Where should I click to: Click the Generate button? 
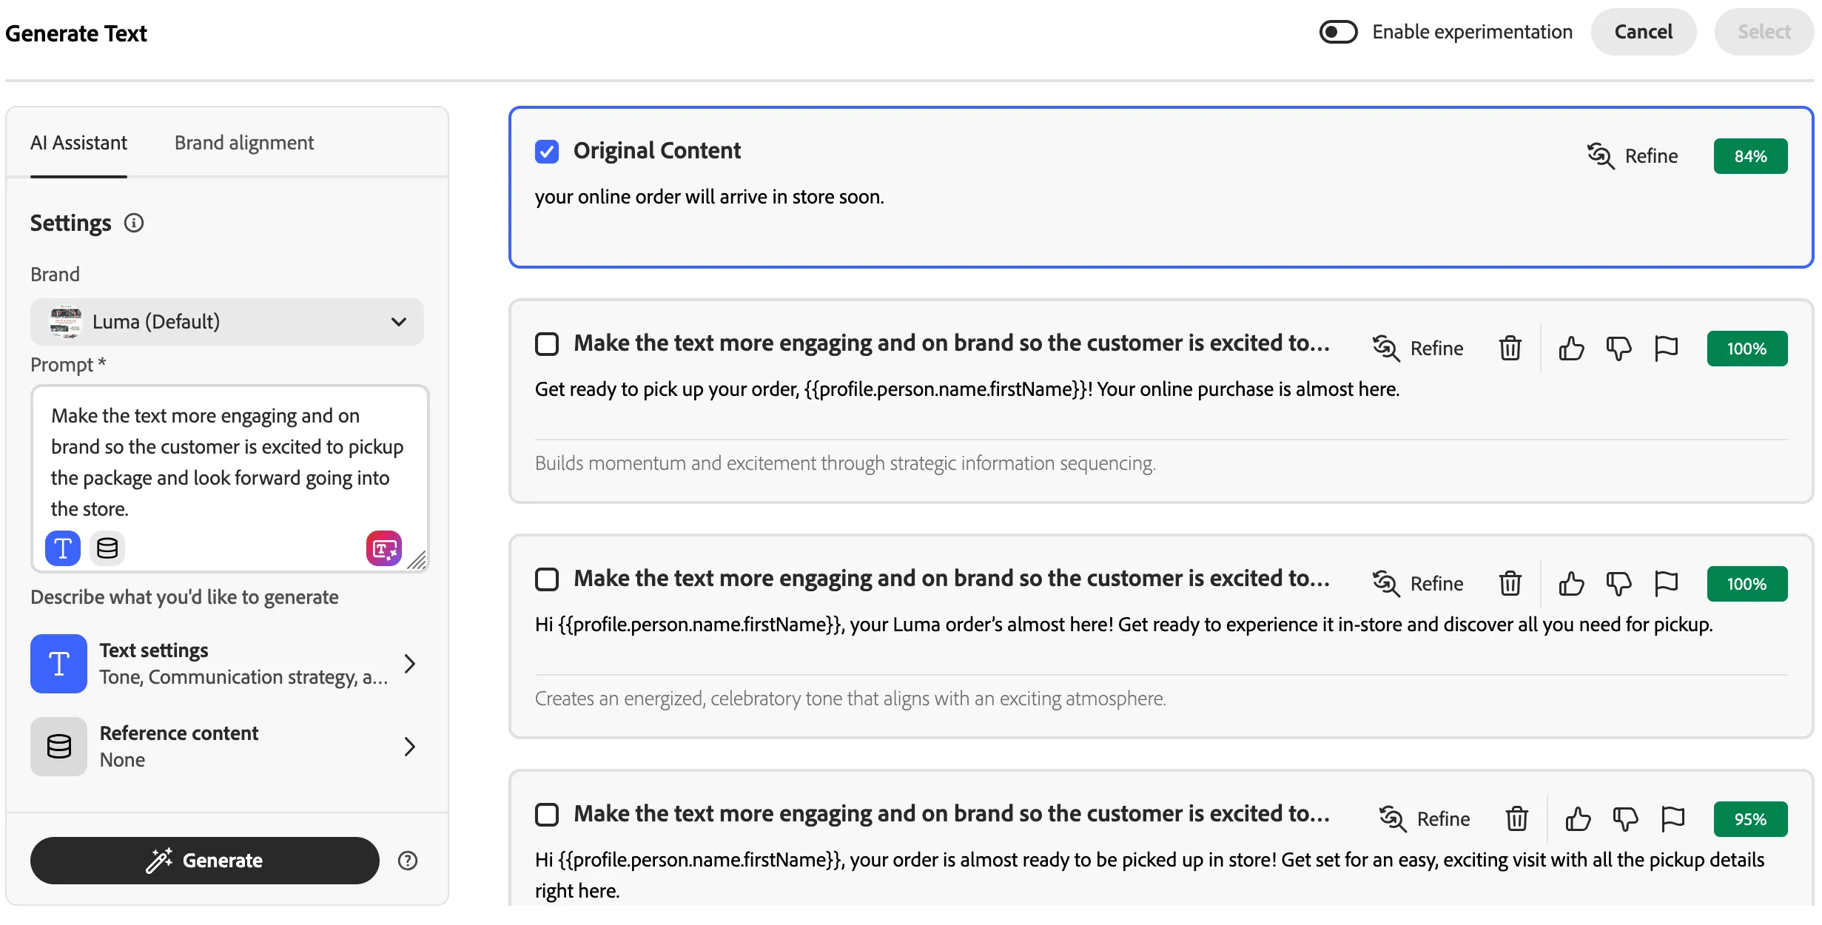tap(205, 861)
